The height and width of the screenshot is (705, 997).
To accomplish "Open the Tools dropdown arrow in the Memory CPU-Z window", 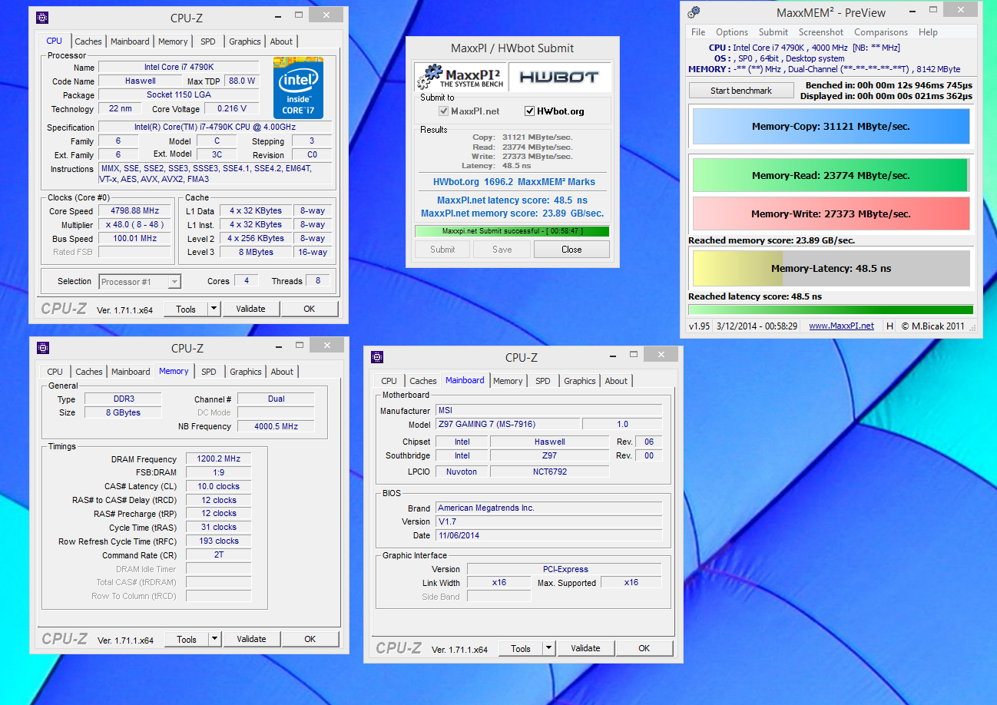I will (x=214, y=639).
